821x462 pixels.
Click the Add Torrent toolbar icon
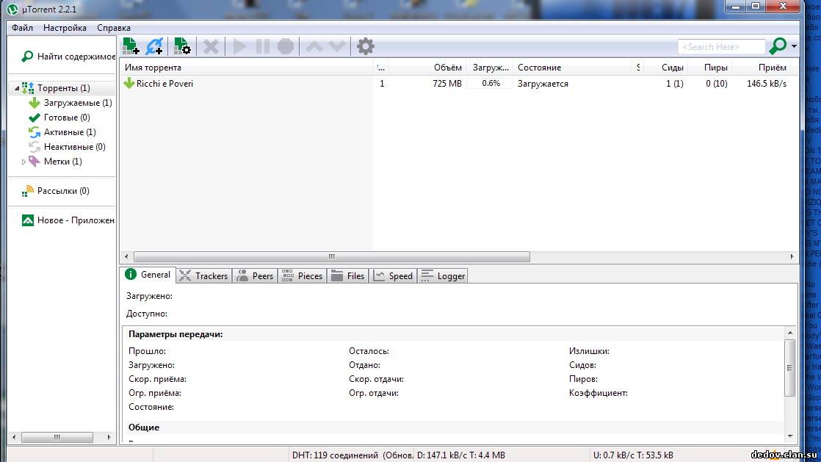tap(131, 46)
